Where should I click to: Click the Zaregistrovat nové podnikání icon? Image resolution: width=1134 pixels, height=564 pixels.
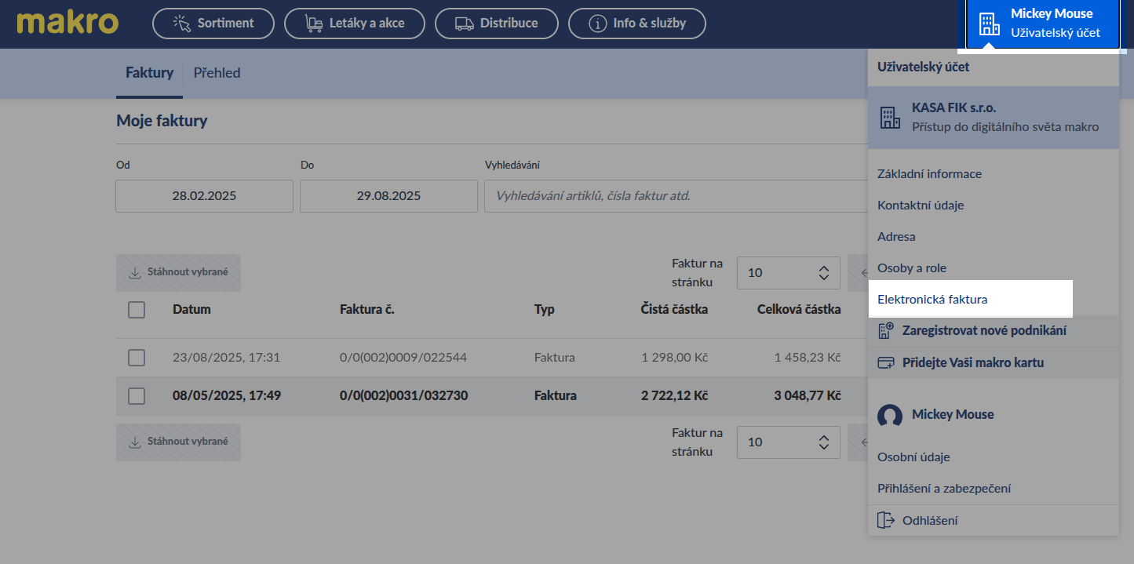click(886, 331)
